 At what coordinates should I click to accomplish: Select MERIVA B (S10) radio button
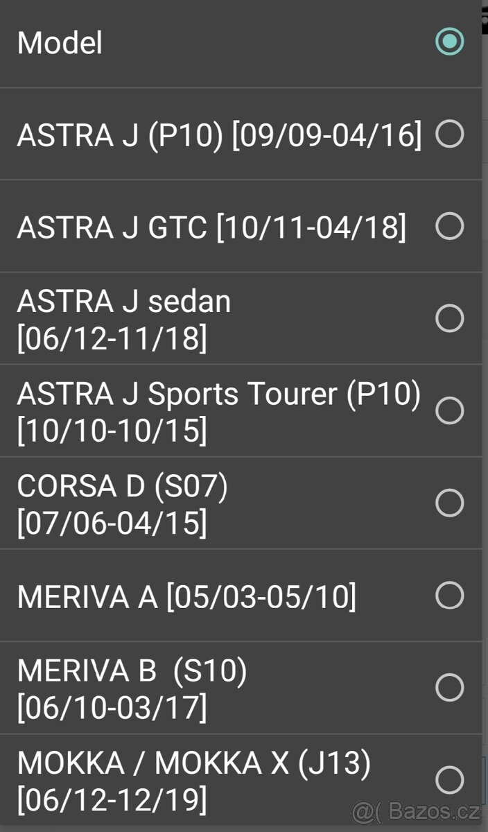click(x=449, y=687)
